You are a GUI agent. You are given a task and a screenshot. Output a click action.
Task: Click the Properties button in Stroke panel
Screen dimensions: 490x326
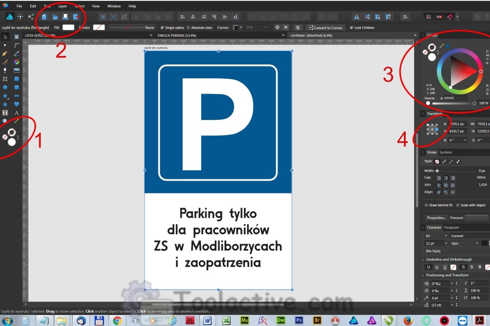pyautogui.click(x=436, y=217)
